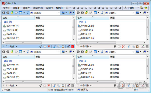Click the delete X in bottom-left pane
The width and height of the screenshot is (151, 93).
49,85
